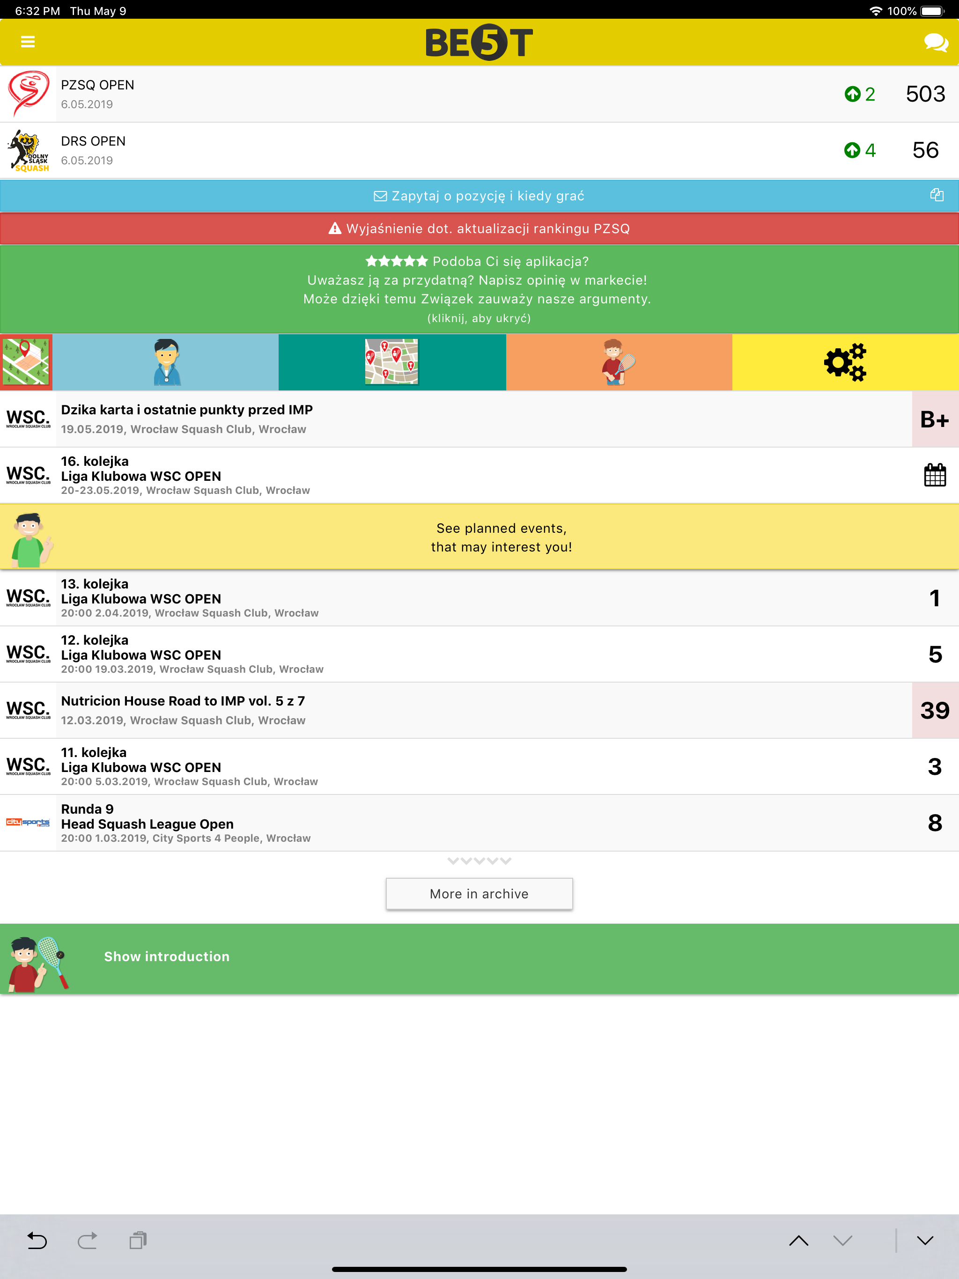The image size is (959, 1279).
Task: Open the hamburger menu
Action: pos(28,42)
